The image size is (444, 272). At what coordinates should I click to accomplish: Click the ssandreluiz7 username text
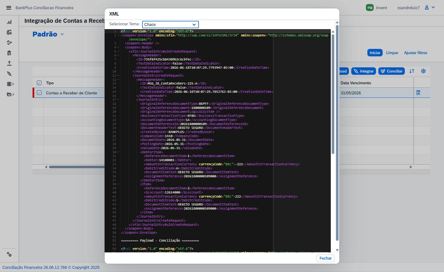408,8
